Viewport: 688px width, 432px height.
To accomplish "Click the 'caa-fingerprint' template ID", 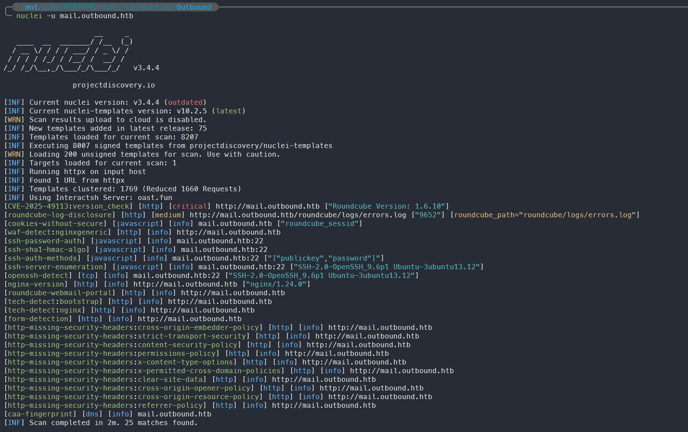I will click(x=40, y=414).
